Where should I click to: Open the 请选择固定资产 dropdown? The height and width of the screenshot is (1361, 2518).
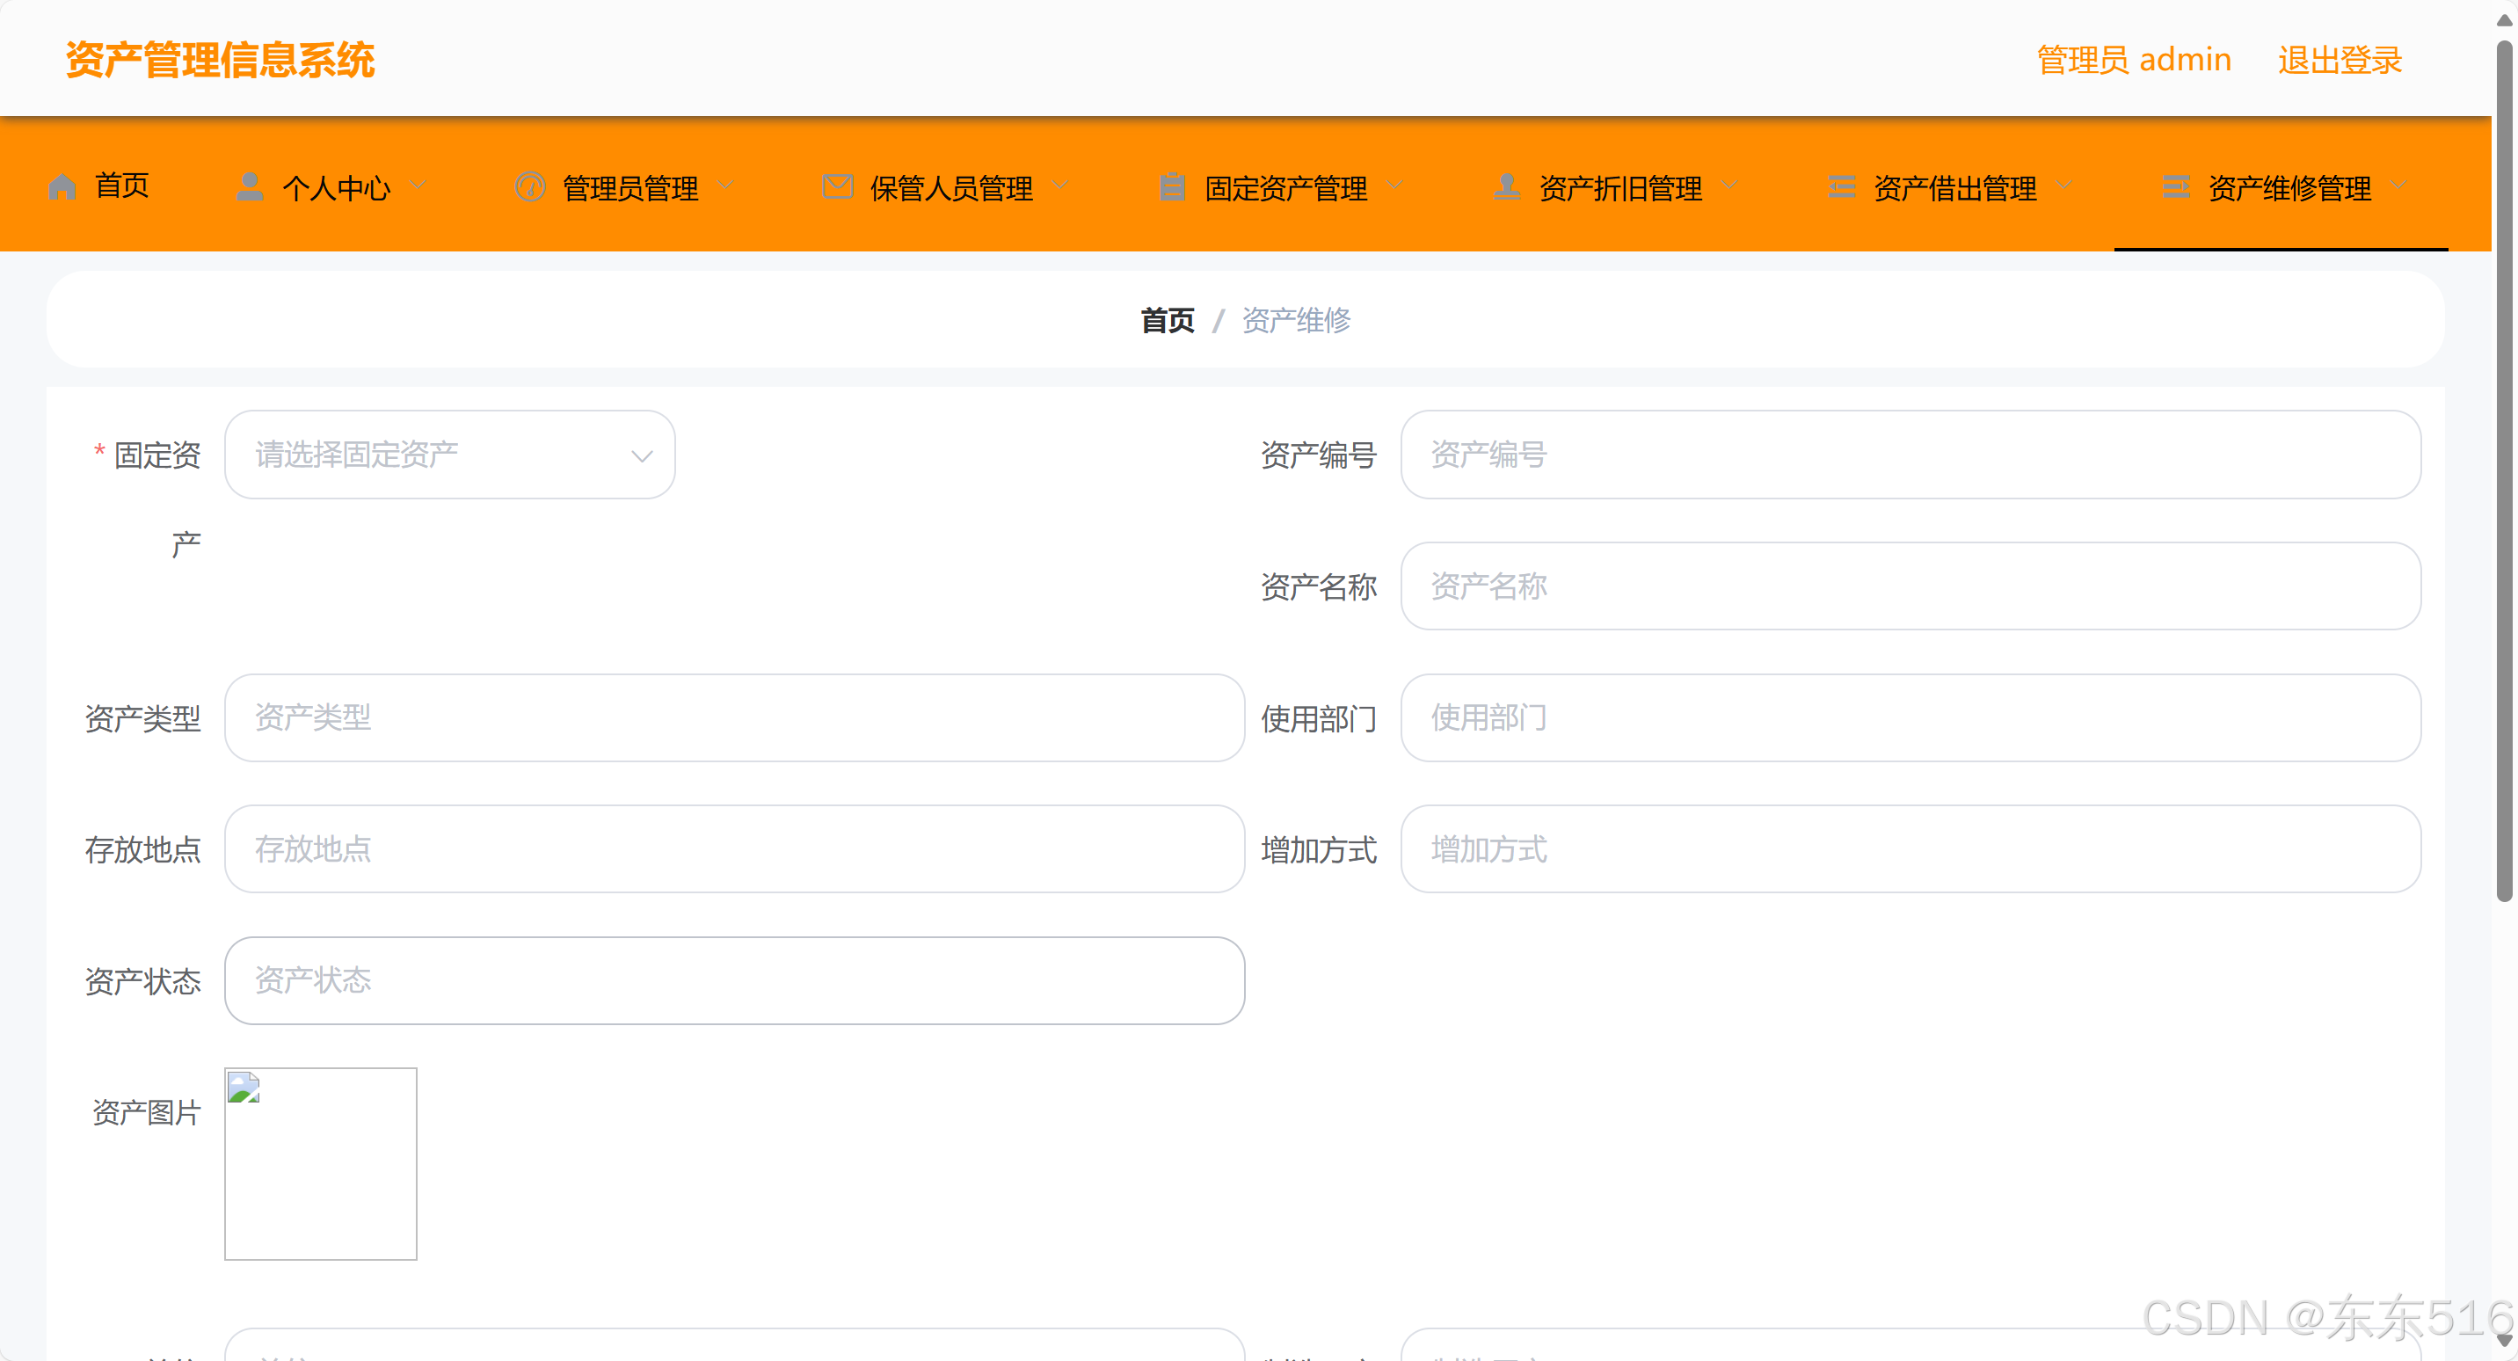[449, 455]
